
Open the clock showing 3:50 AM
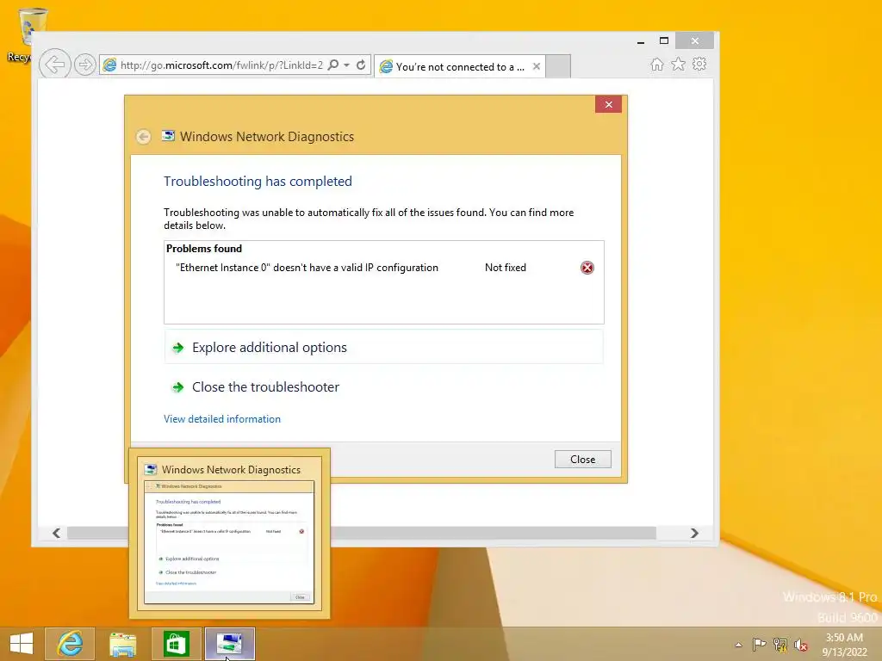tap(844, 645)
